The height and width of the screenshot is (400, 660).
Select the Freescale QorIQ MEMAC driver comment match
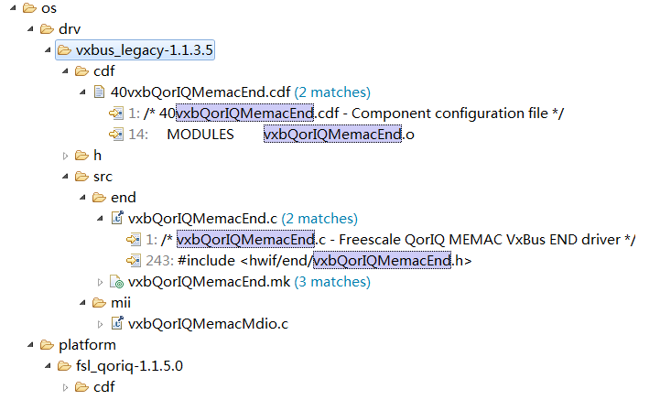point(391,240)
